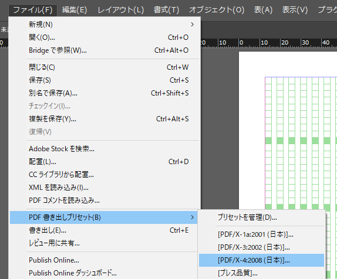Select 配置(L)... menu entry
This screenshot has width=337, height=279.
coord(104,162)
